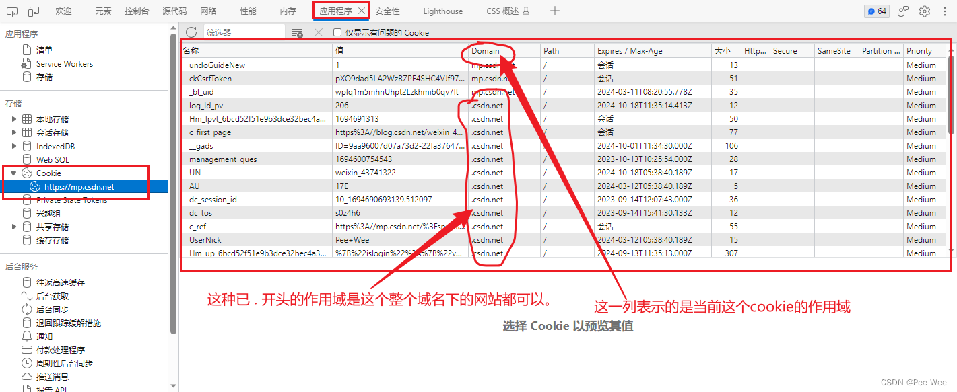Click the 筛选器 filter input field
957x392 pixels.
tap(244, 32)
